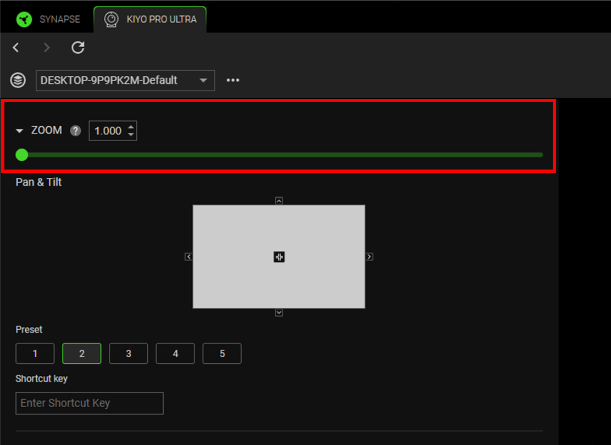Collapse the ZOOM section
611x445 pixels.
pos(20,131)
